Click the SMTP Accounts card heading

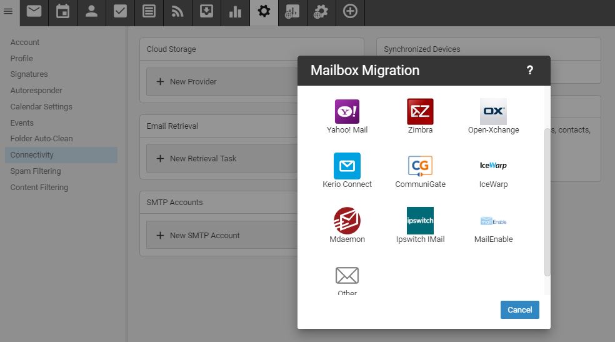[174, 203]
